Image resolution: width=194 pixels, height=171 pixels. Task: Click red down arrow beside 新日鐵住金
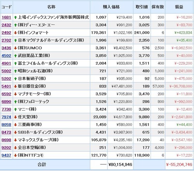pos(16,86)
